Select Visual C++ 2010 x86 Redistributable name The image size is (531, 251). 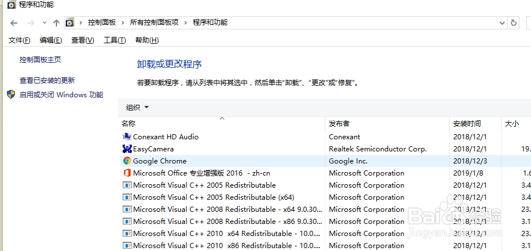coord(227,246)
